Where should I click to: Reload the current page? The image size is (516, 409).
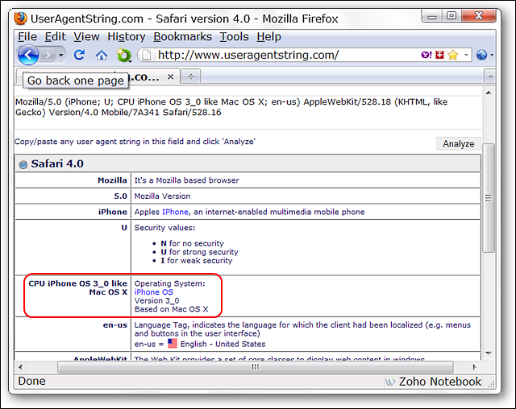tap(79, 55)
